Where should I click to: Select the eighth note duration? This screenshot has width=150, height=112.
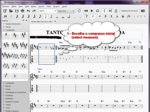coord(40,16)
